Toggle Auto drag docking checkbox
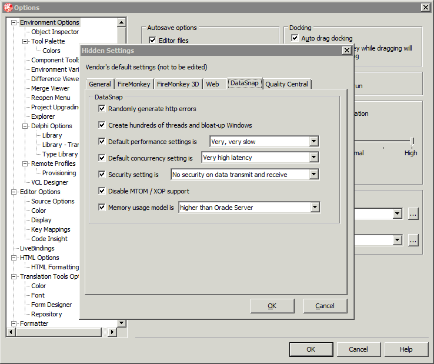The width and height of the screenshot is (434, 364). (295, 38)
